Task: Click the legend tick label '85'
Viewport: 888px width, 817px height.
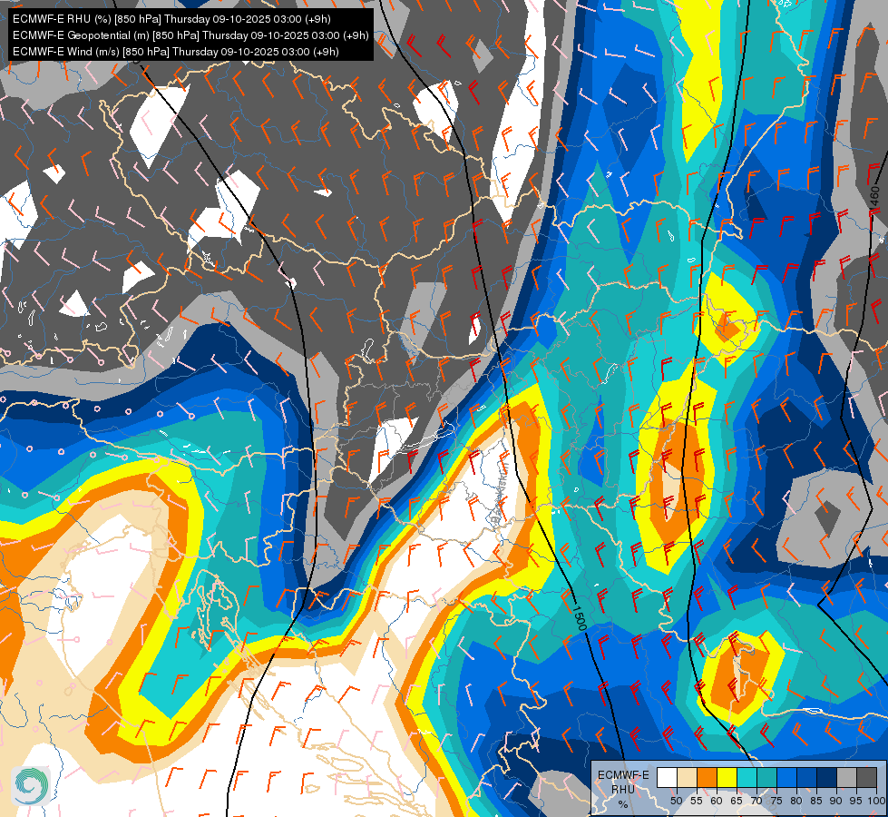Action: point(816,801)
